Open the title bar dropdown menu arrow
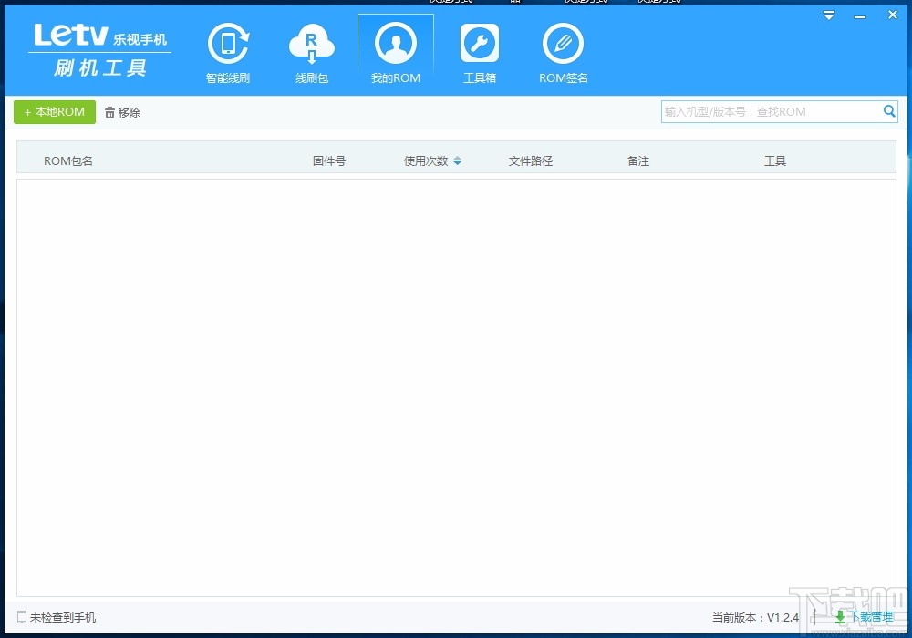The width and height of the screenshot is (912, 638). tap(829, 15)
